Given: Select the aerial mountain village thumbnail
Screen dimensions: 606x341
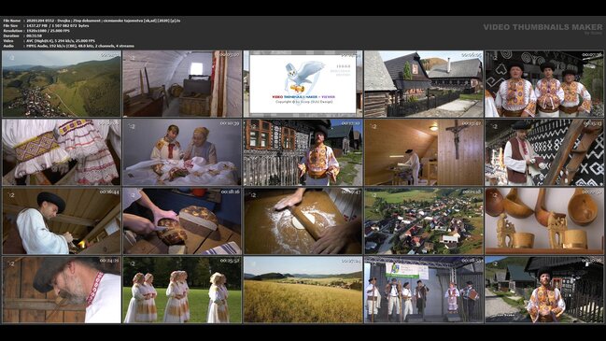Looking at the screenshot, I should pyautogui.click(x=62, y=84).
